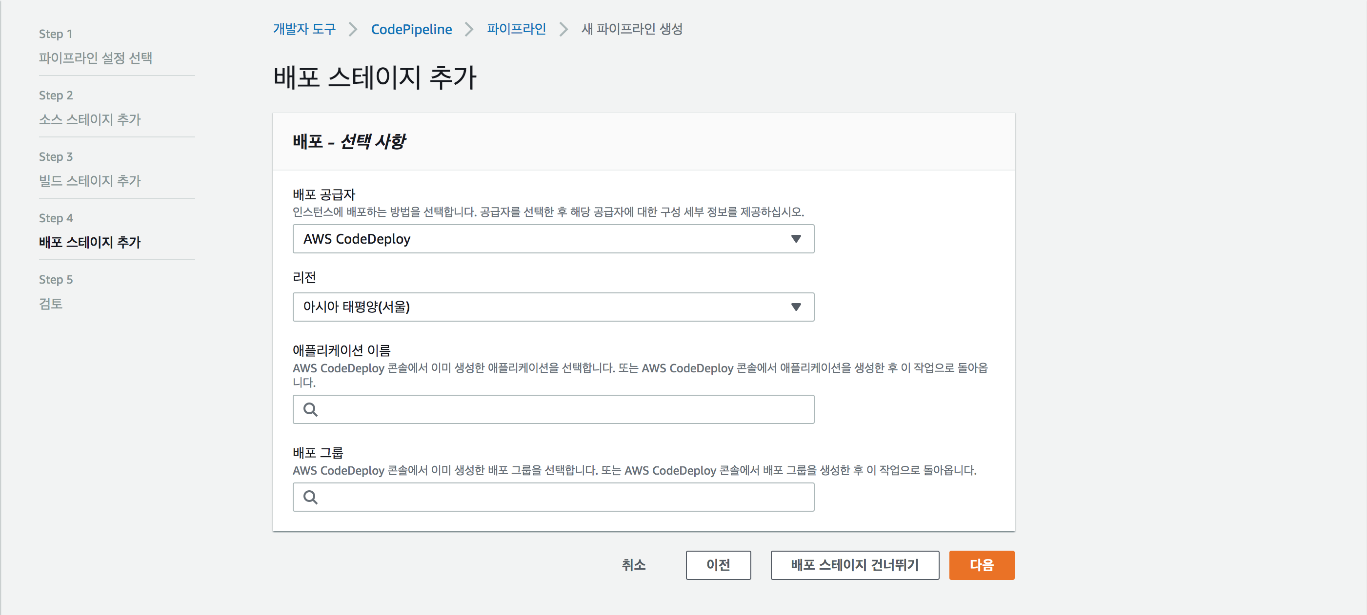Click the 배포 공급자 field label
The height and width of the screenshot is (615, 1367).
tap(324, 194)
